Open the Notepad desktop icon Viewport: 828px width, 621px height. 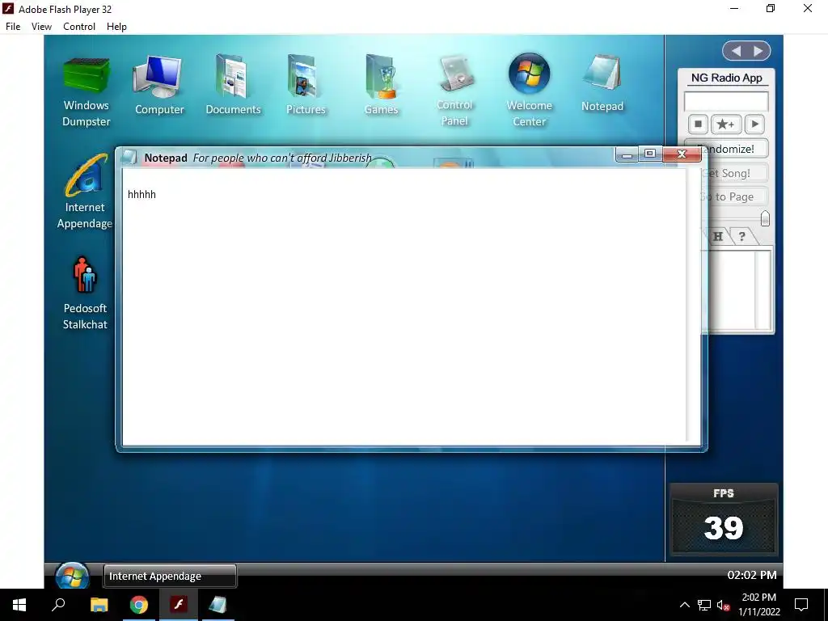click(x=602, y=83)
